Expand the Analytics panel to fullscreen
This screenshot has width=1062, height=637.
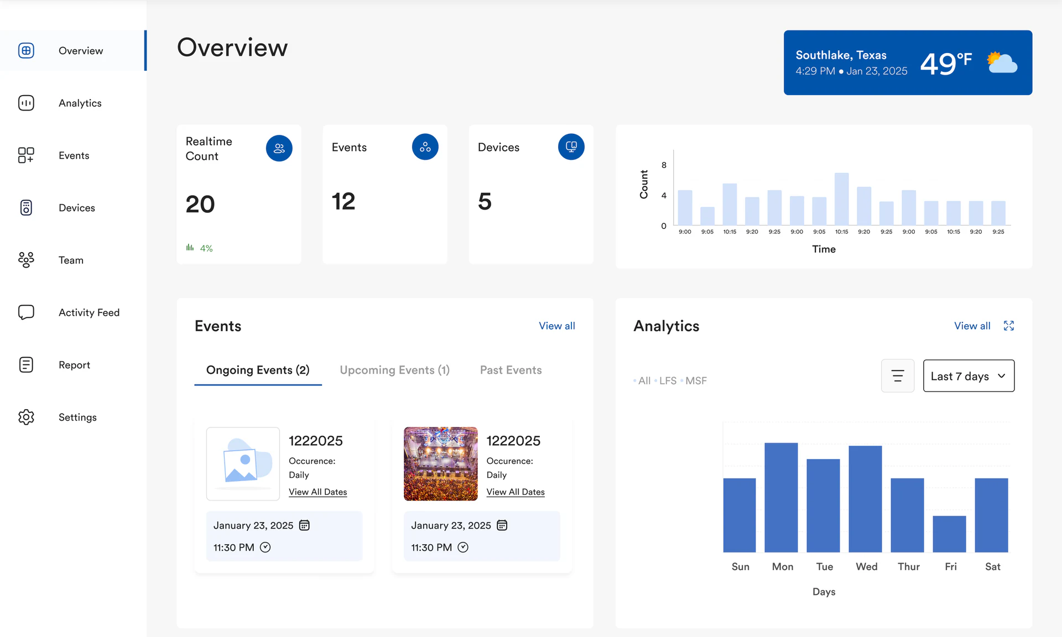(x=1009, y=326)
